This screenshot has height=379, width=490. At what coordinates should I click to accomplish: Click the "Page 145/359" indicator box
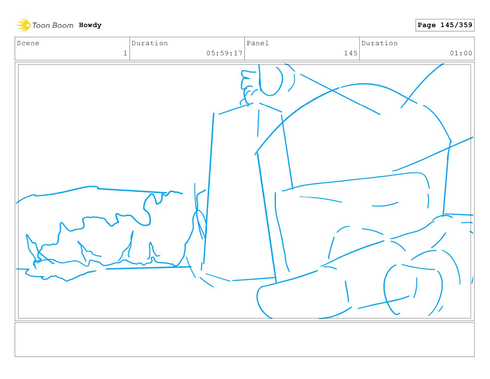tap(445, 25)
